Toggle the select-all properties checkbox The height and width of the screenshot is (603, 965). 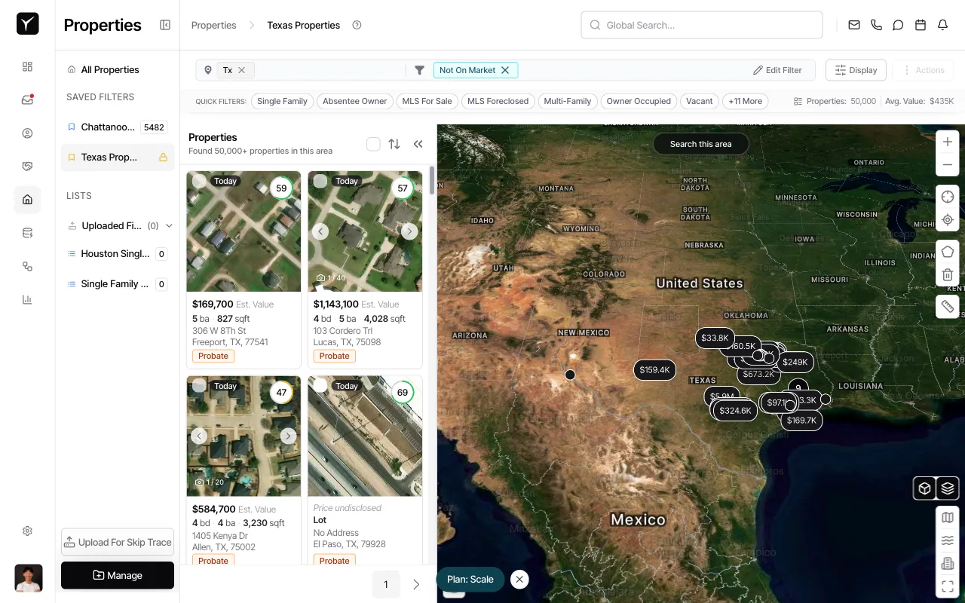(x=373, y=144)
